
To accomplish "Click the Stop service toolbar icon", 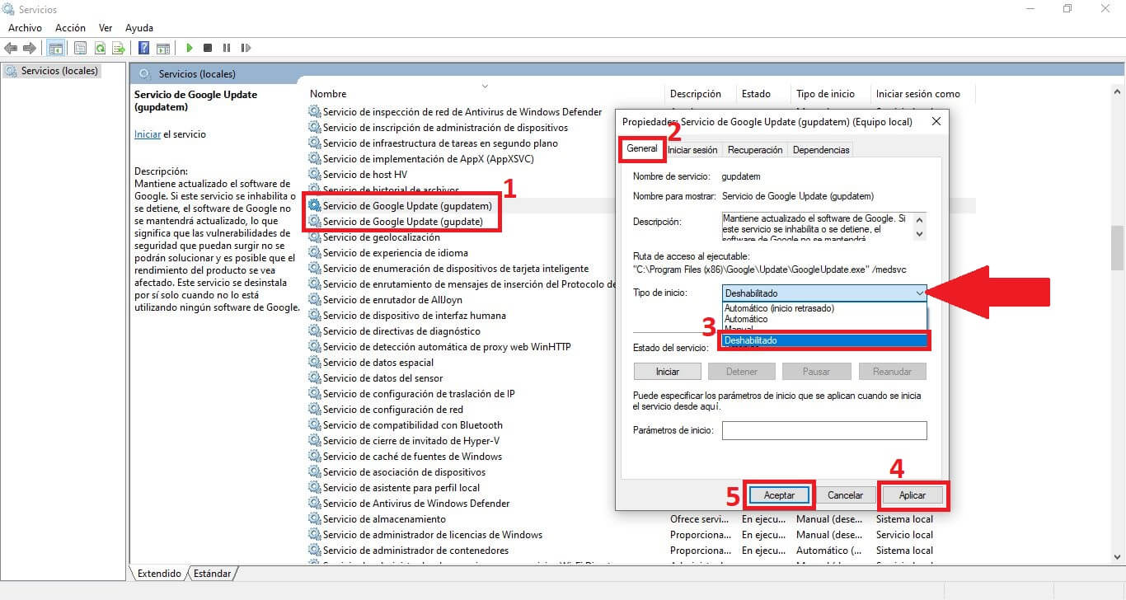I will pos(208,48).
